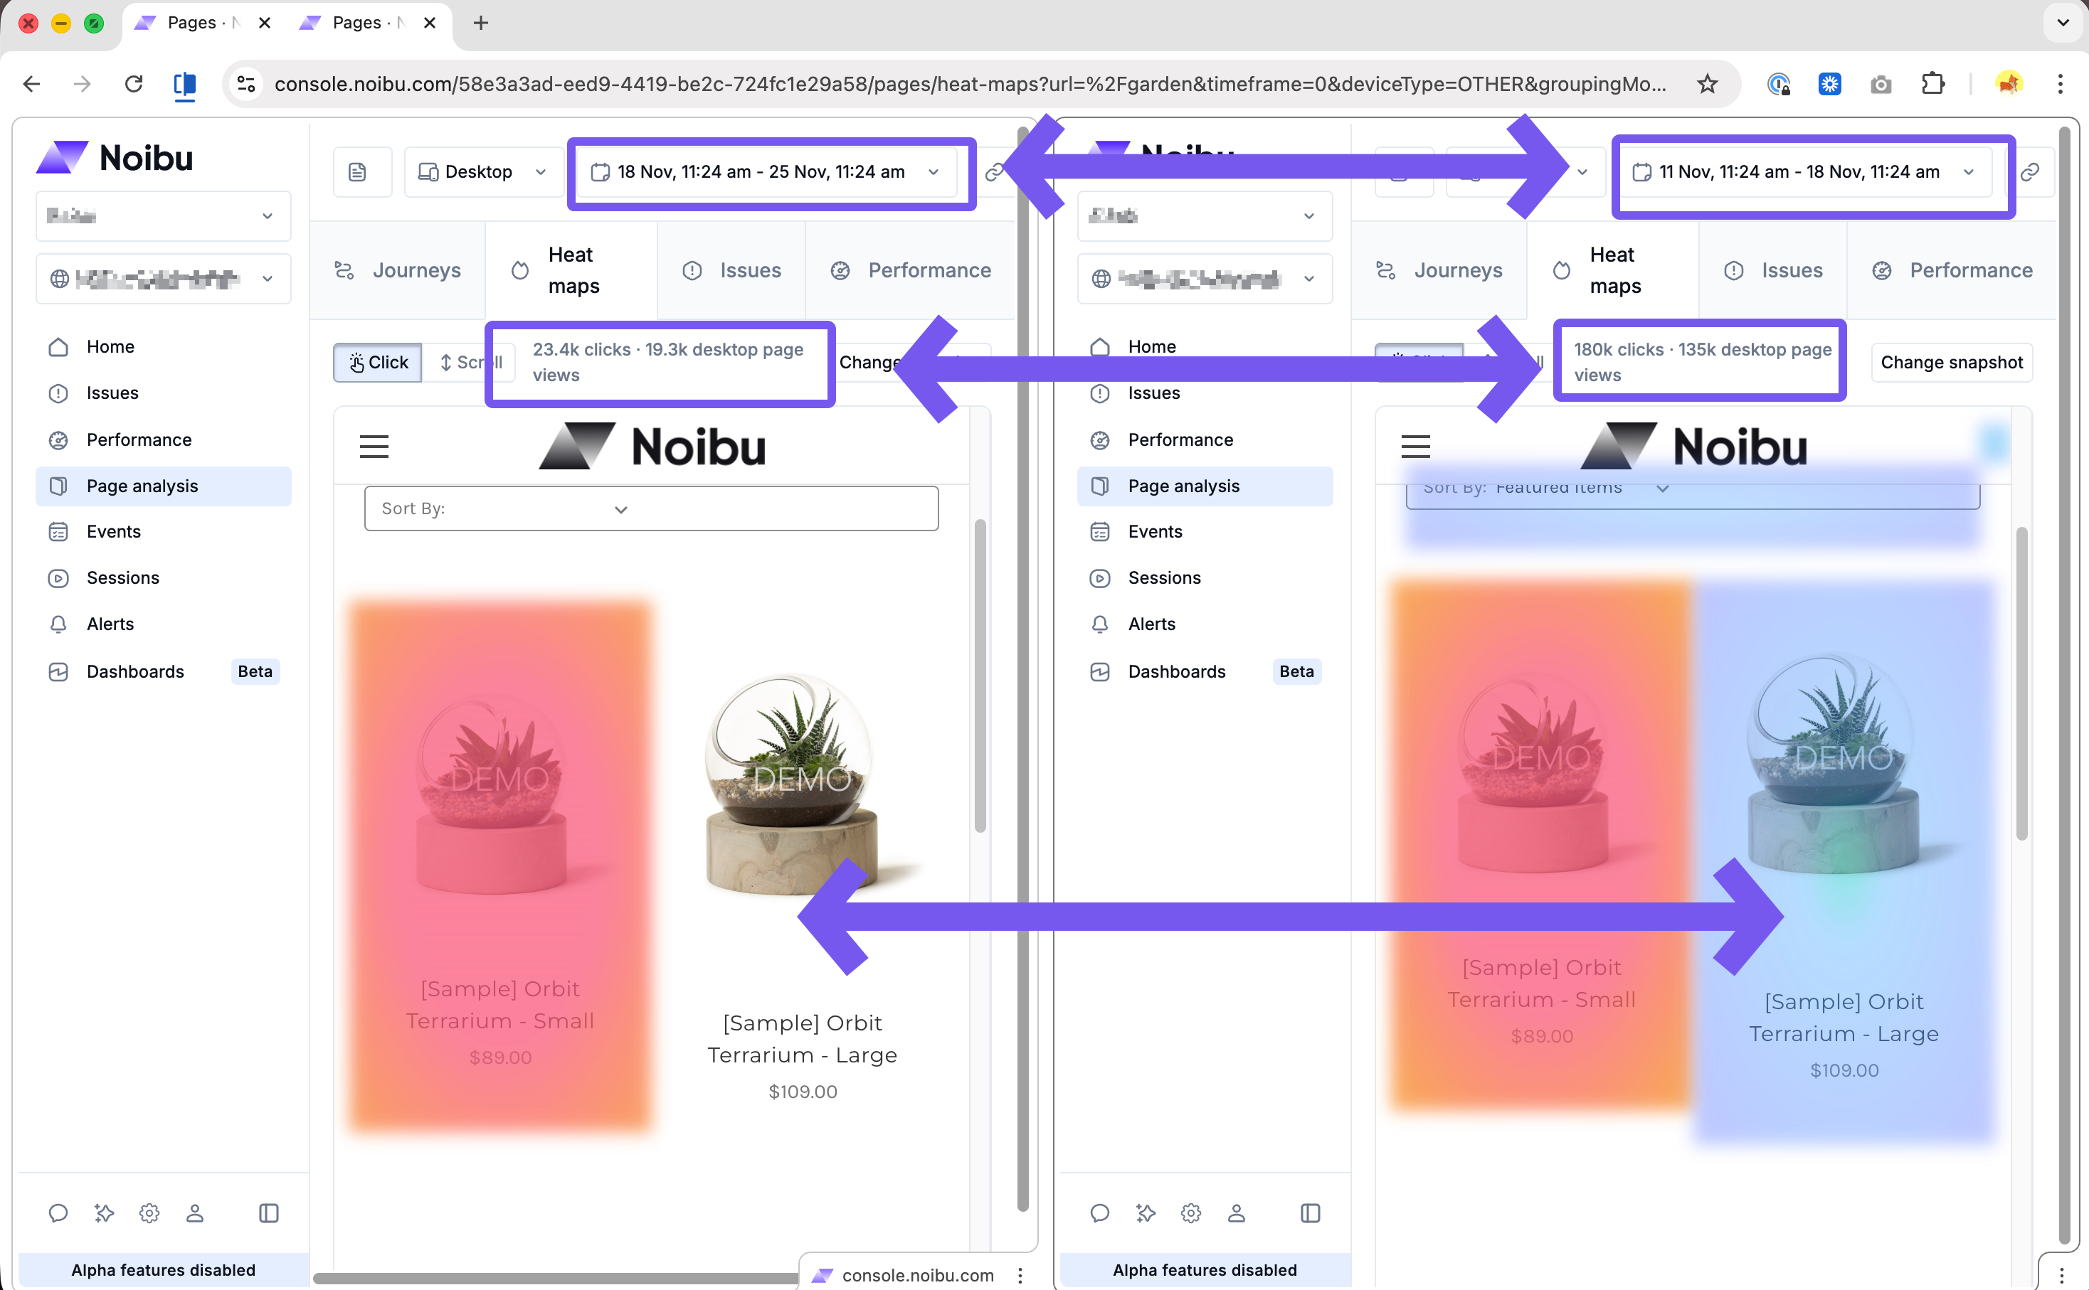Open hamburger menu in left heat map preview
This screenshot has height=1290, width=2089.
[374, 446]
